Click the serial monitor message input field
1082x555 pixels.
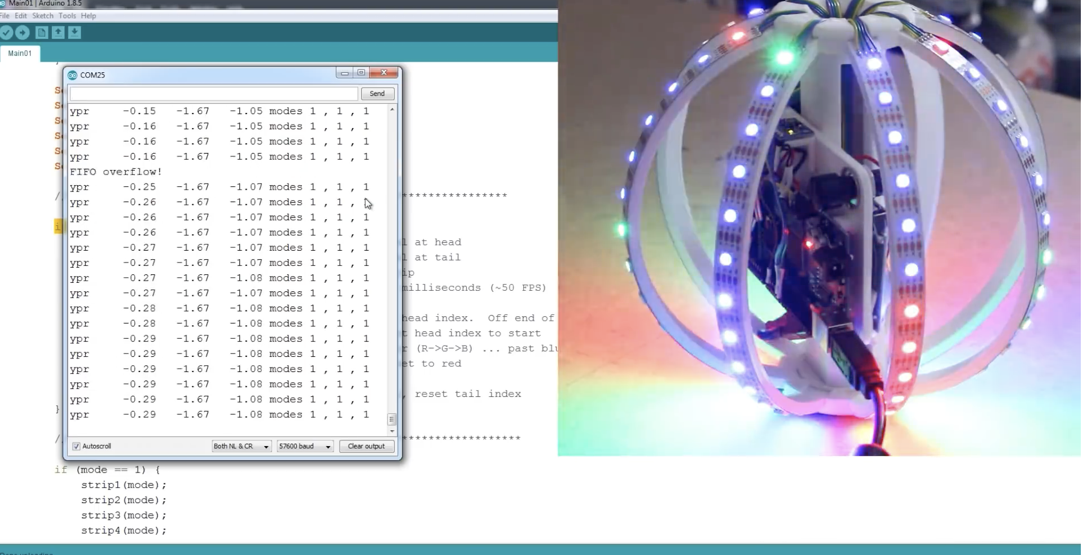pyautogui.click(x=213, y=94)
